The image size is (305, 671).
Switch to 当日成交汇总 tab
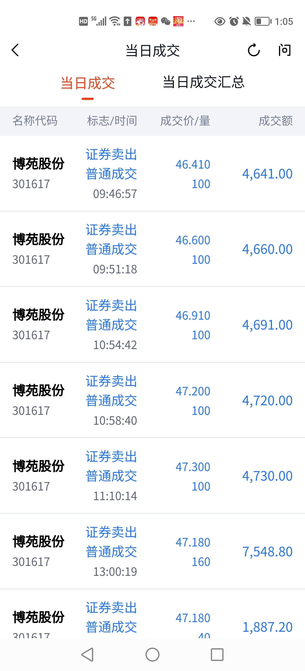(204, 82)
